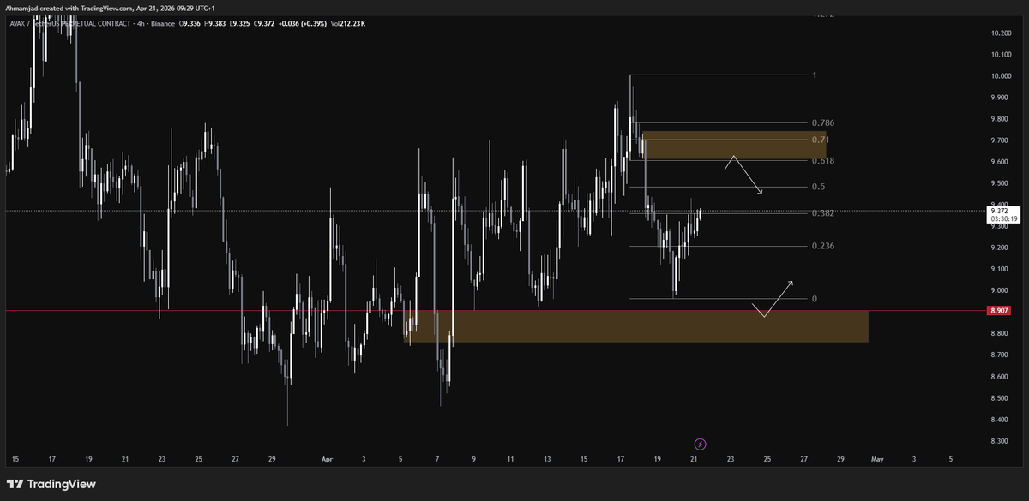Click the Fibonacci level 0 label
The height and width of the screenshot is (501, 1029).
(x=815, y=299)
